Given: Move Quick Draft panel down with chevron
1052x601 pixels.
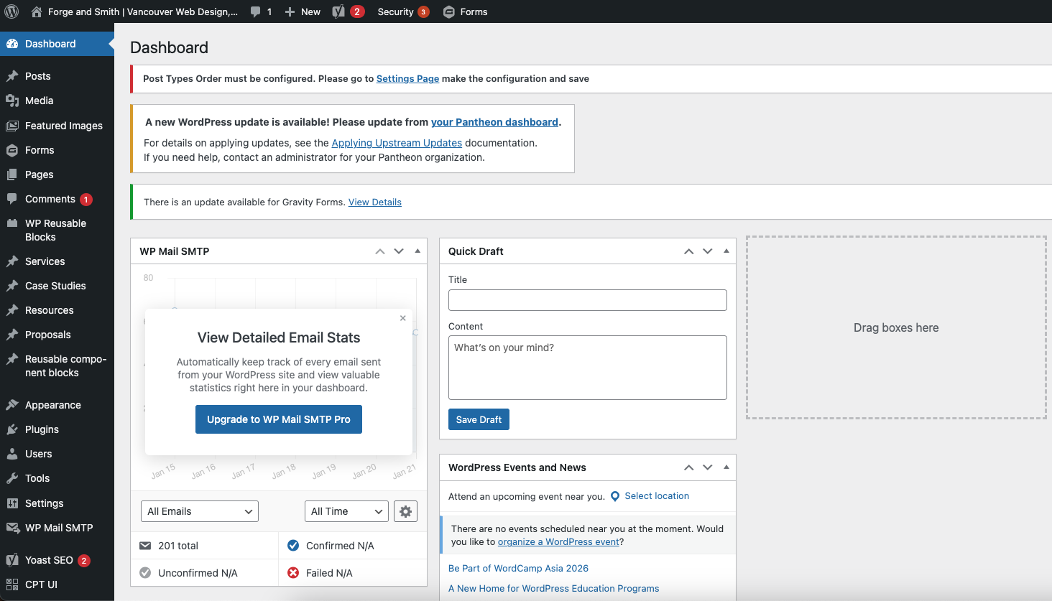Looking at the screenshot, I should [708, 251].
